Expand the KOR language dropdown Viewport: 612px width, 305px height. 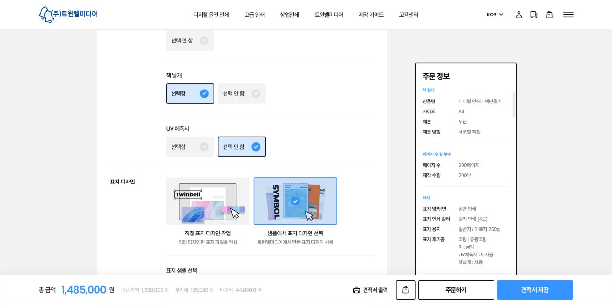(494, 15)
